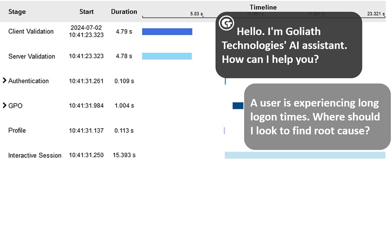Click the Profile stage timeline marker
The image size is (392, 235).
pyautogui.click(x=224, y=131)
